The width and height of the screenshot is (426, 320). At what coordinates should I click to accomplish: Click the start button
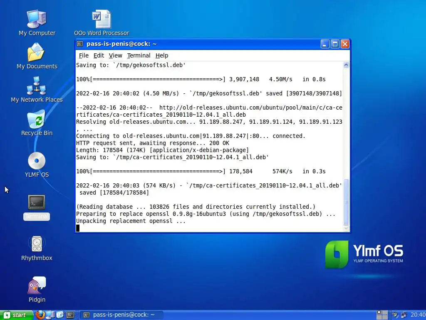coord(16,315)
